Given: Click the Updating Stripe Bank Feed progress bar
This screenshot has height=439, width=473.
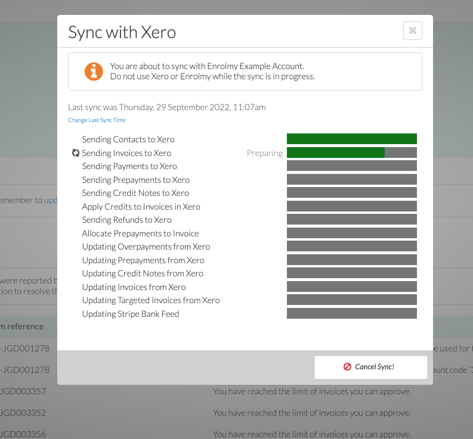Looking at the screenshot, I should point(352,313).
